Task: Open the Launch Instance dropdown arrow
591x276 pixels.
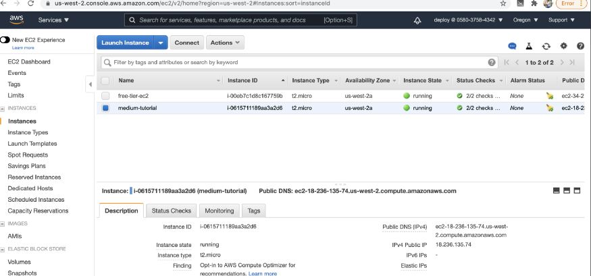Action: click(161, 43)
